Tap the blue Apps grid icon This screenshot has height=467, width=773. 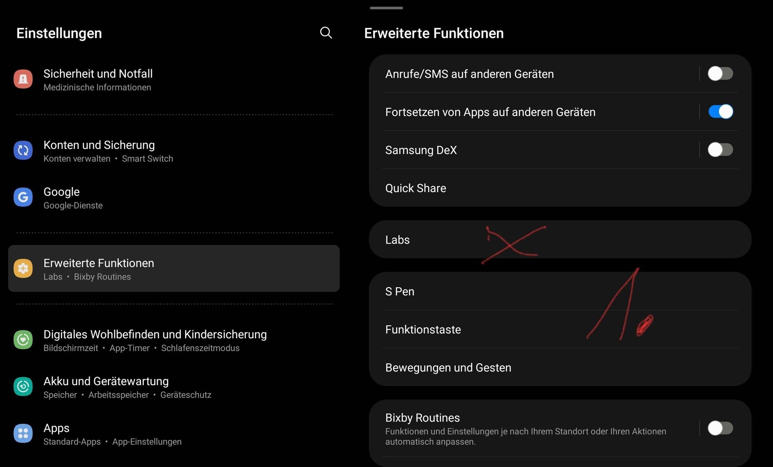coord(23,433)
